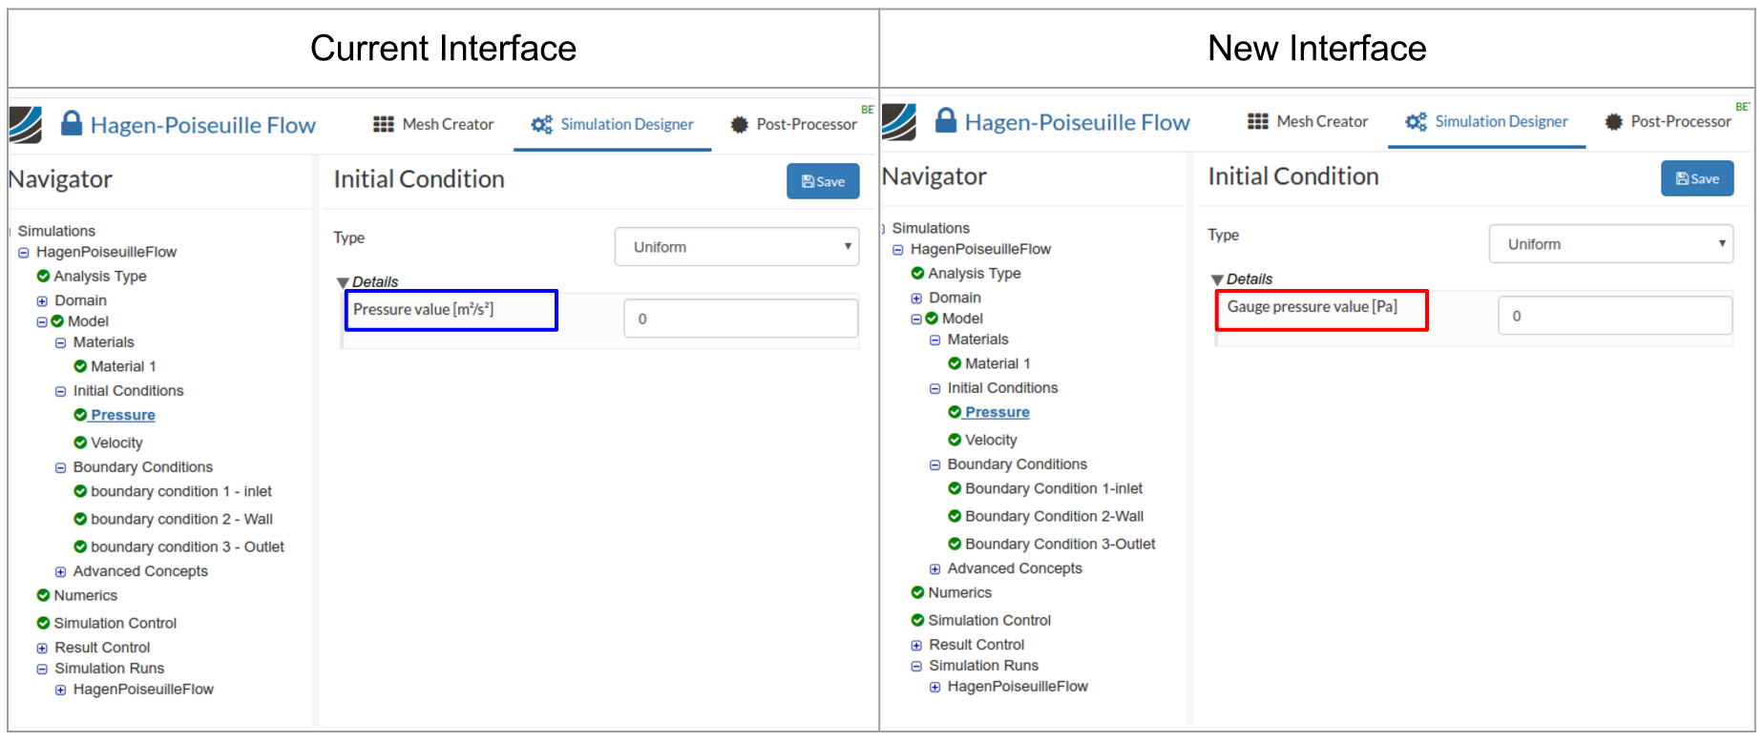Click the lock icon in the Current Interface header
This screenshot has width=1764, height=742.
(71, 123)
